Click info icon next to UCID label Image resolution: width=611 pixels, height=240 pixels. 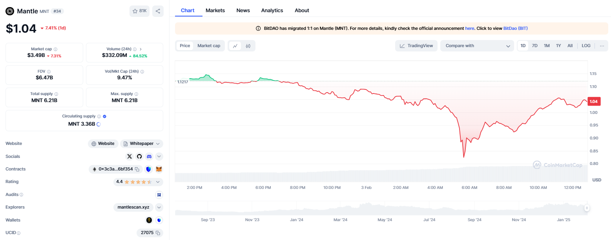(x=18, y=233)
